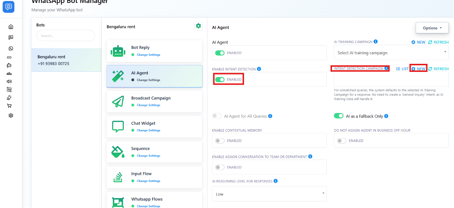Open the shopping cart icon in the sidebar
This screenshot has width=454, height=208.
tap(9, 106)
